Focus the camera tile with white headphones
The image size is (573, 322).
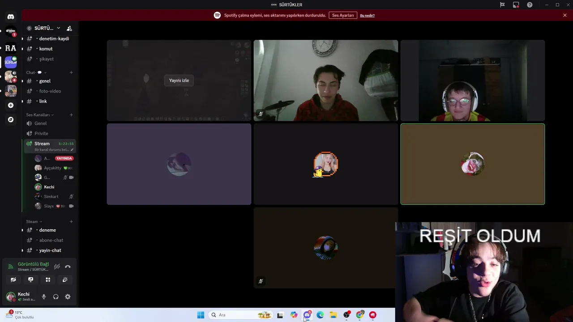(x=473, y=80)
